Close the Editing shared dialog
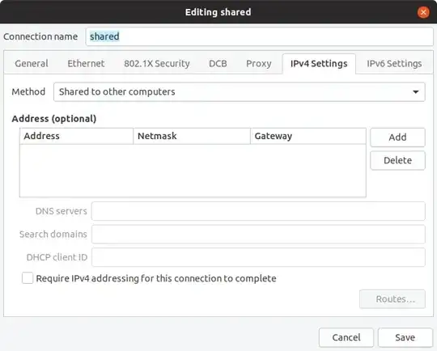 [423, 12]
